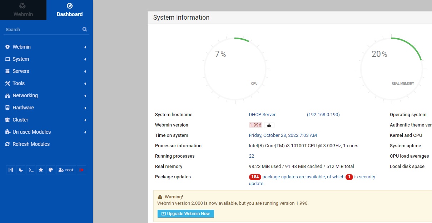Click the gear icon beside Webmin
This screenshot has width=432, height=223.
click(8, 47)
